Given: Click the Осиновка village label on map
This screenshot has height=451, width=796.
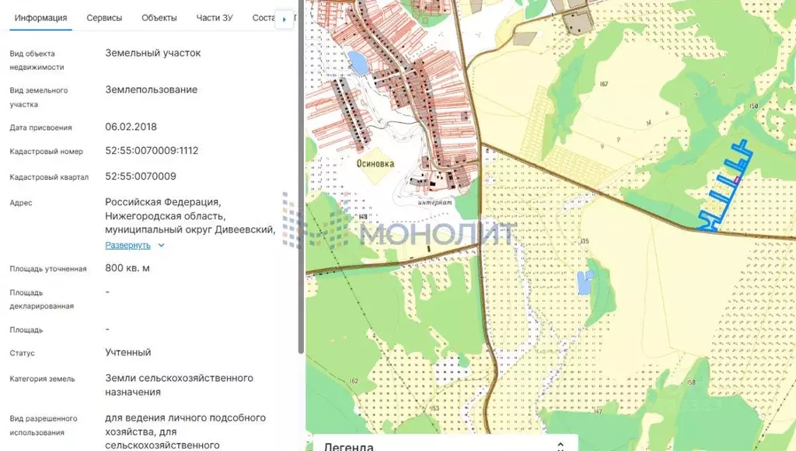Looking at the screenshot, I should [375, 164].
